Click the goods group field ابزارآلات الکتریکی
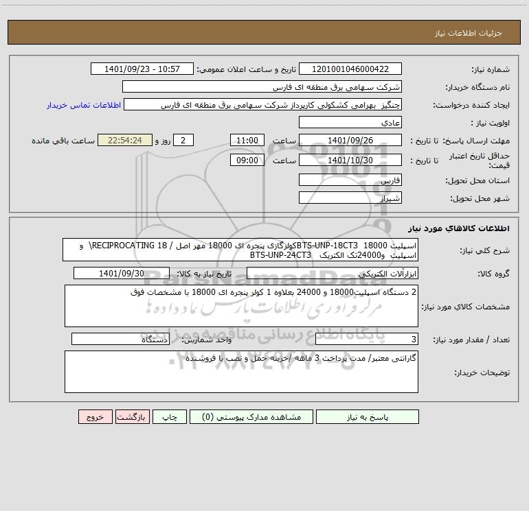 [333, 273]
